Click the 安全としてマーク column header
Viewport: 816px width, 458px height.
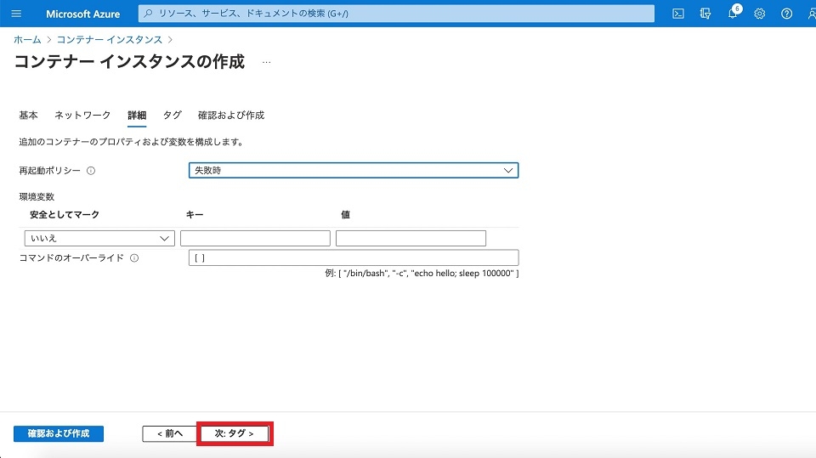65,214
